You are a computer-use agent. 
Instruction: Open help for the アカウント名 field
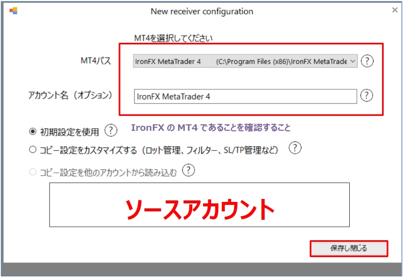pos(366,95)
